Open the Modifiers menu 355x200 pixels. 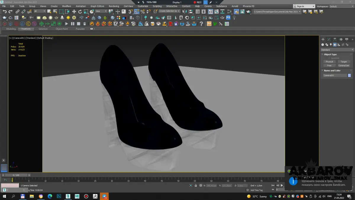click(67, 6)
